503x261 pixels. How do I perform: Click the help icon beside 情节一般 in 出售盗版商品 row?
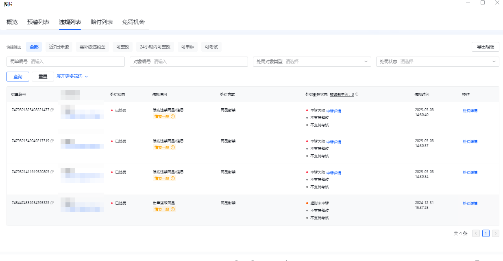(x=173, y=209)
